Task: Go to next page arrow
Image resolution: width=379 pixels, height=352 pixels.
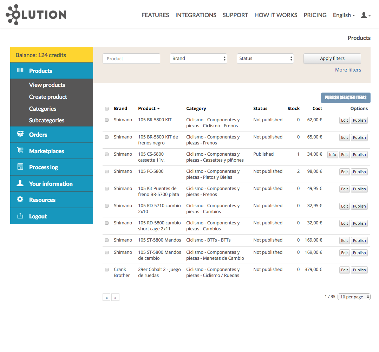Action: click(115, 297)
